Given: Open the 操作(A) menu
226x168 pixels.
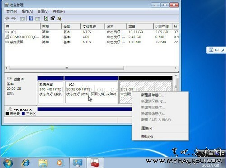Looking at the screenshot, I should [27, 11].
